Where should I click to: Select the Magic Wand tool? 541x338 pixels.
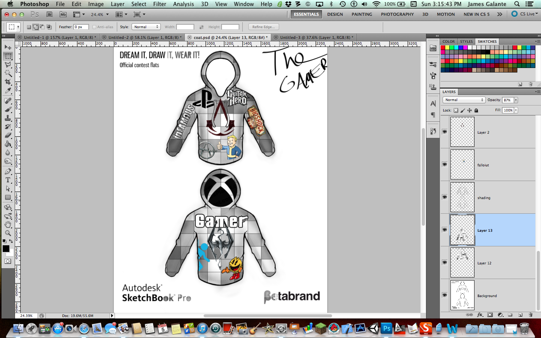click(8, 73)
